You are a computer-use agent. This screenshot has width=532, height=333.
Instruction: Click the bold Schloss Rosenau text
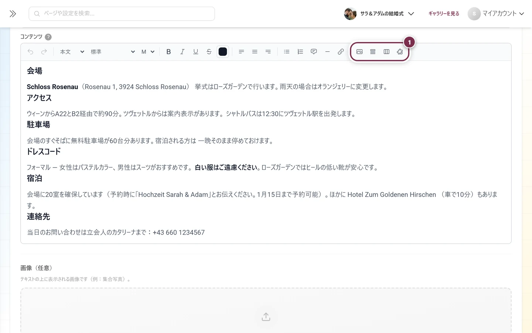[52, 87]
